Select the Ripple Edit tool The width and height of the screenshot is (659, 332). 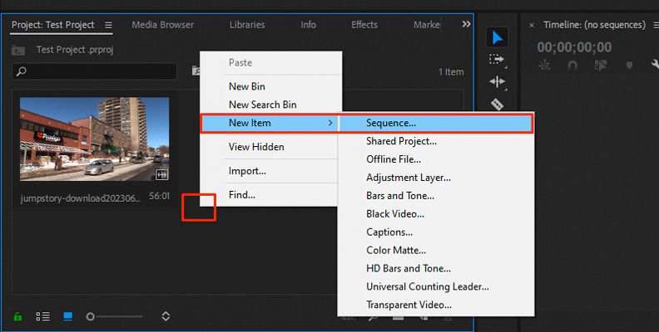pos(497,81)
